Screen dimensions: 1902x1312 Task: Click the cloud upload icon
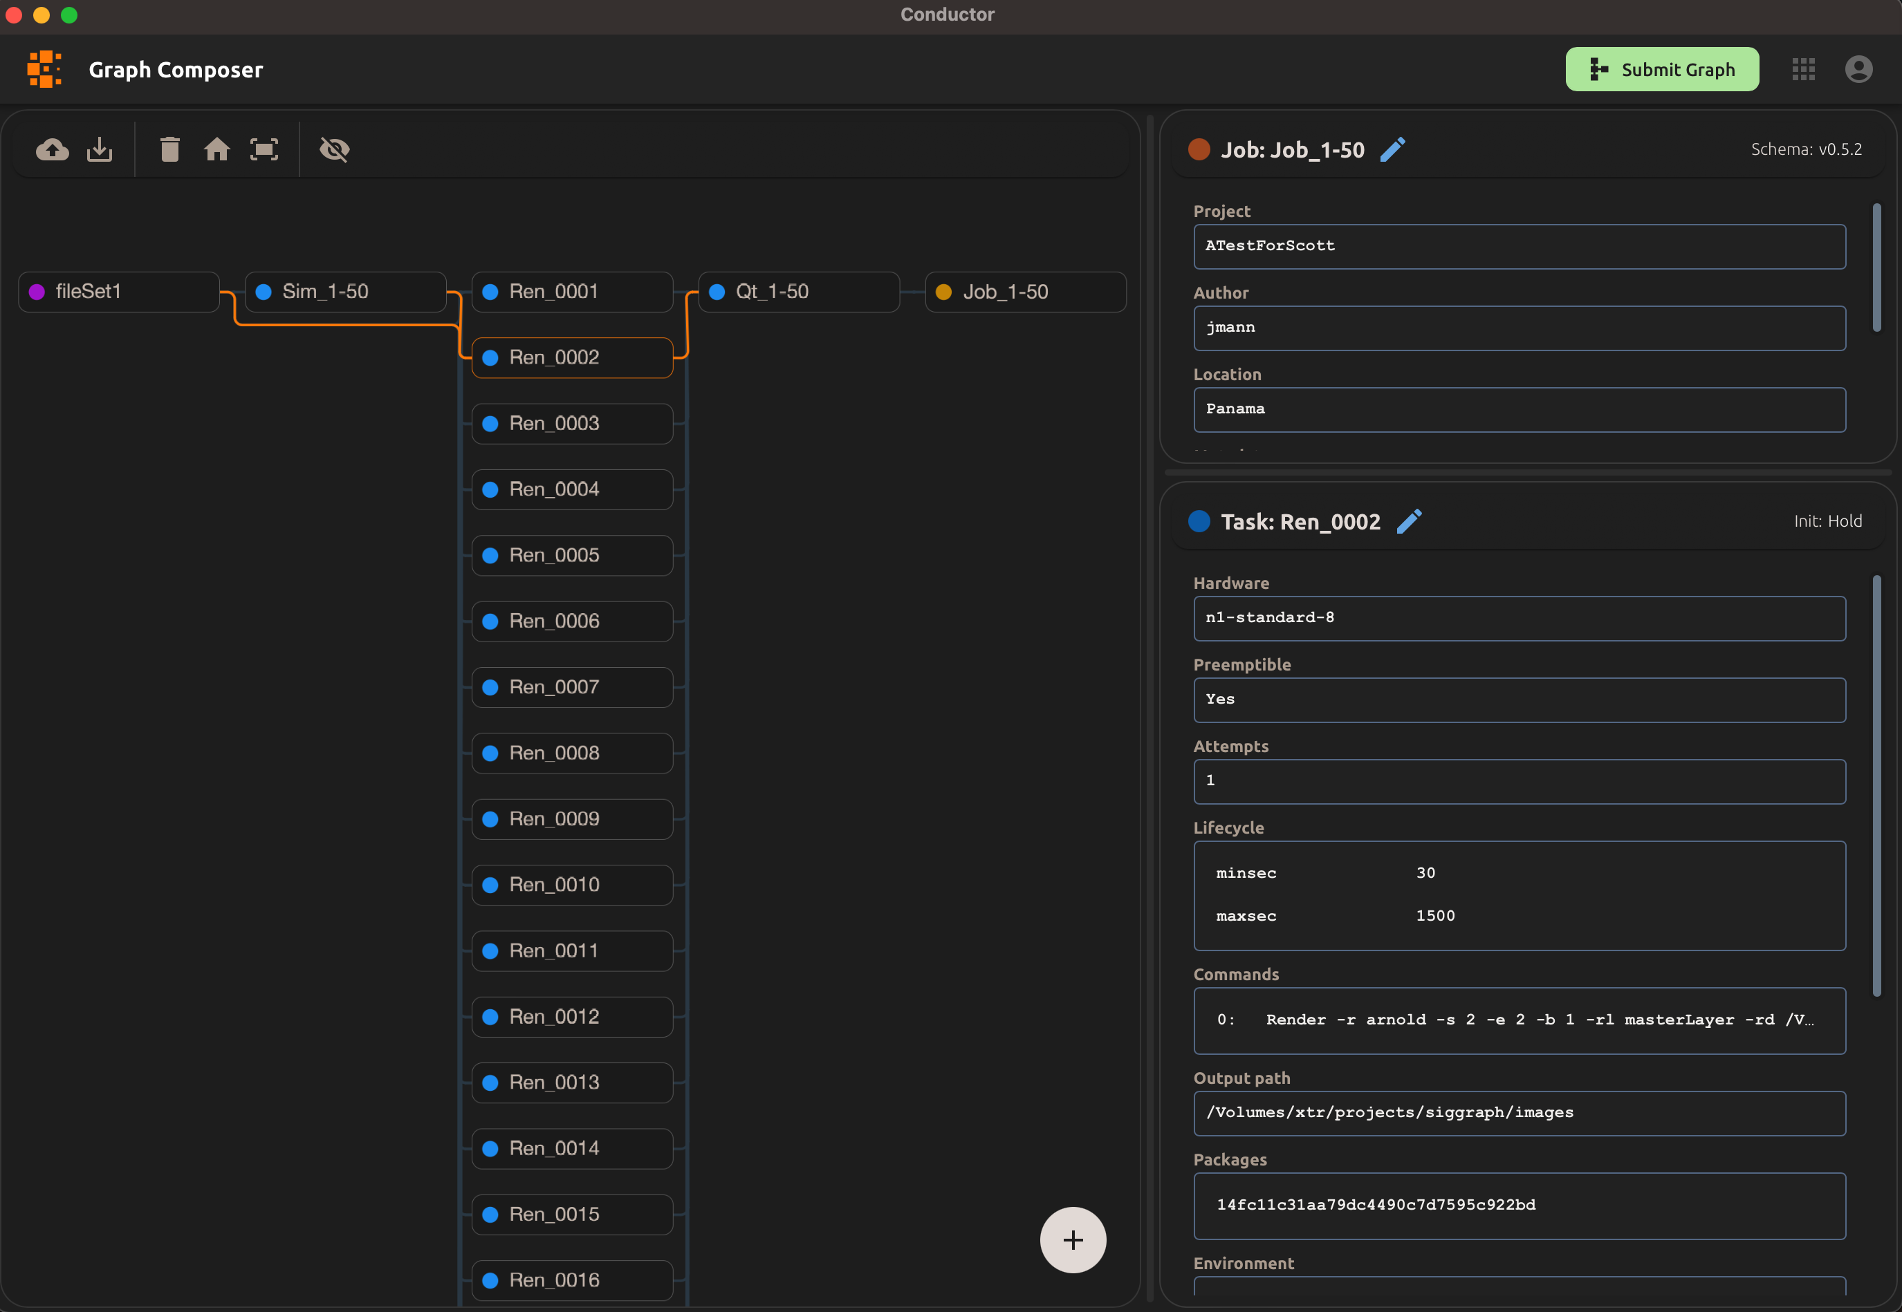pos(53,149)
